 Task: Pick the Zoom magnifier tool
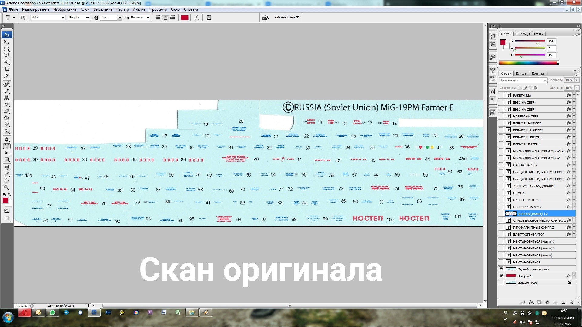click(7, 187)
